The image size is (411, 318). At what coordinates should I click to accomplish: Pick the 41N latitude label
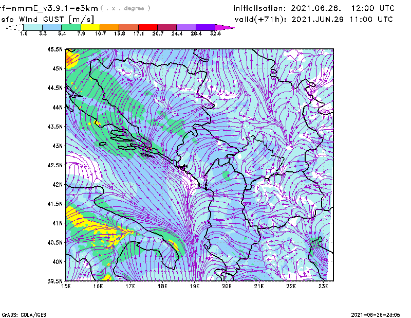point(58,223)
